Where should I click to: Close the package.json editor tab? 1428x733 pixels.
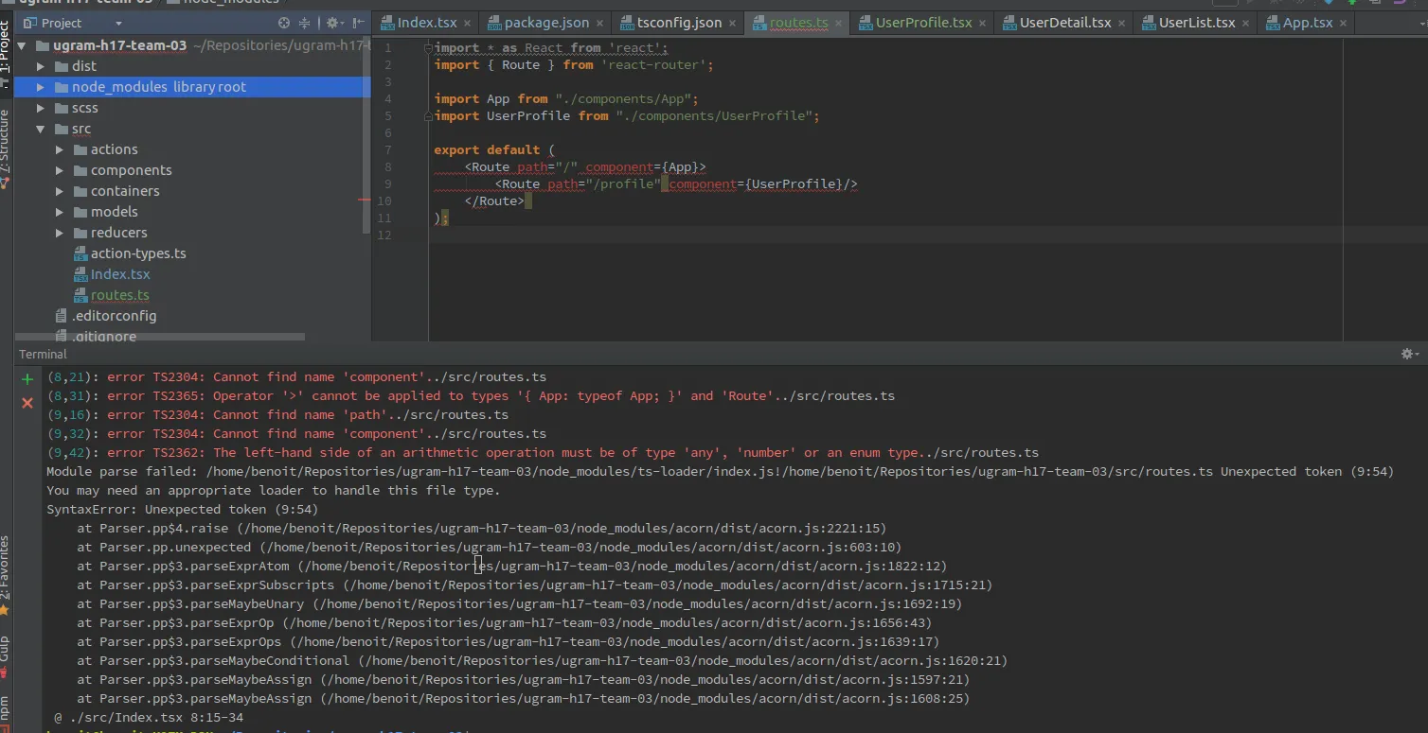[600, 24]
